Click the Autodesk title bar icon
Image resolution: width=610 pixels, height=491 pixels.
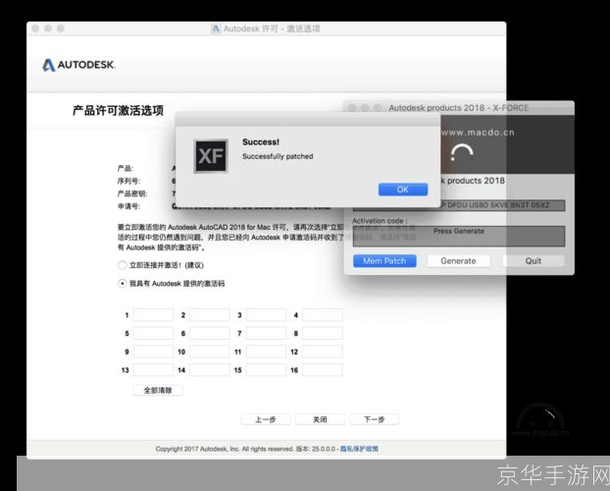[x=216, y=28]
